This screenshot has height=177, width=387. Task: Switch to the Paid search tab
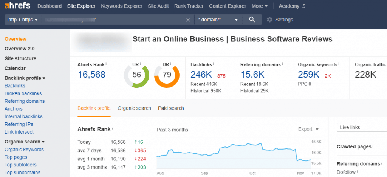point(171,108)
